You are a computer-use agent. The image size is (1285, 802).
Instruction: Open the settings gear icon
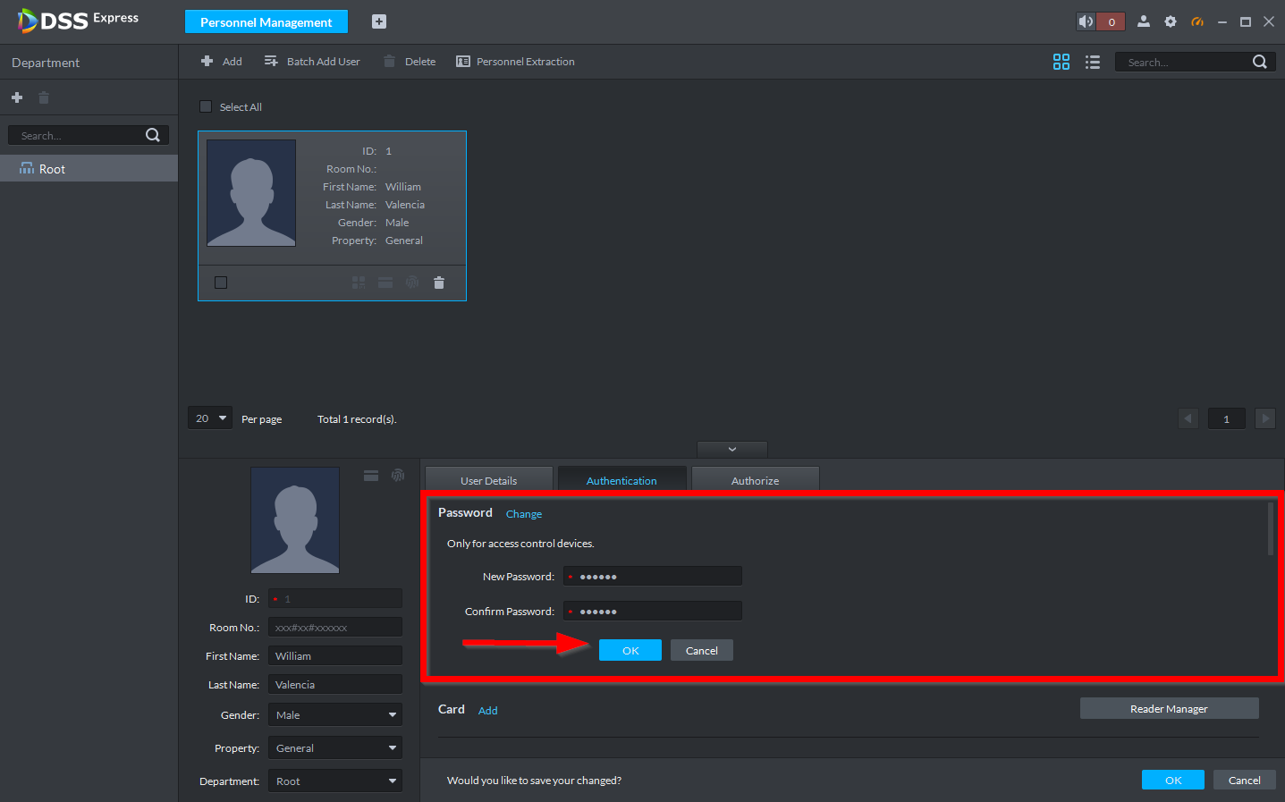click(1170, 21)
